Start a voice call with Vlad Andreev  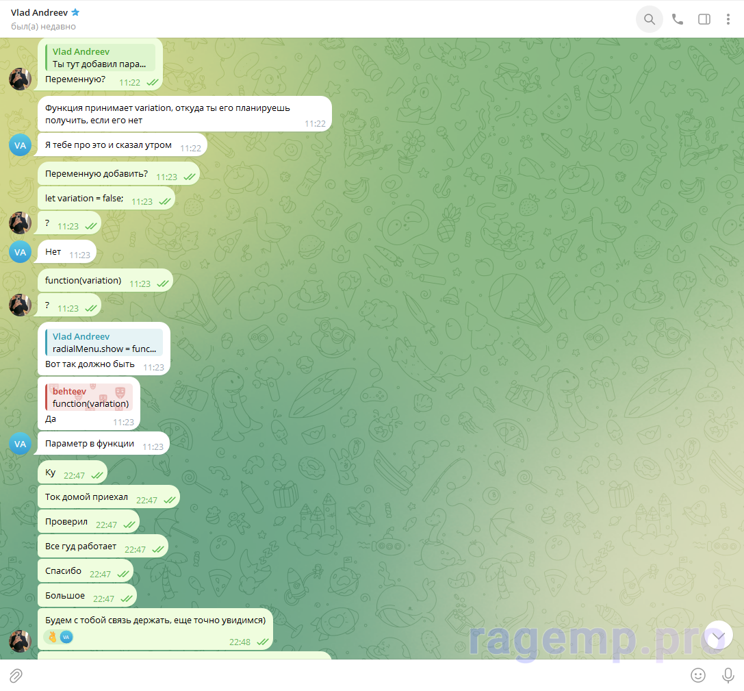click(678, 19)
